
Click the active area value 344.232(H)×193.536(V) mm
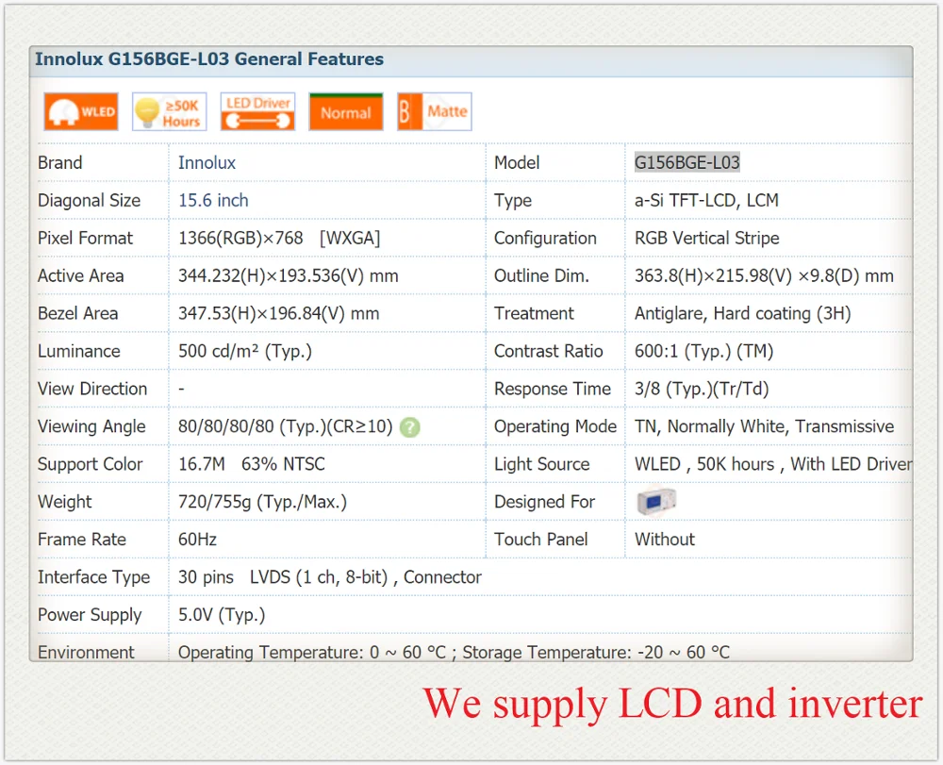pos(288,275)
